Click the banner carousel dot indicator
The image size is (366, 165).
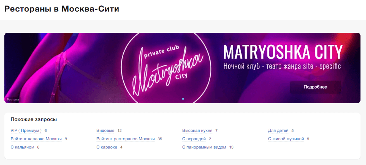tap(183, 99)
